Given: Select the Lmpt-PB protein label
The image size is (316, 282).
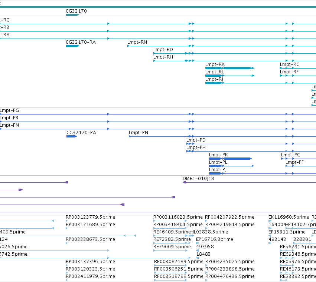Looking at the screenshot, I should (9, 118).
